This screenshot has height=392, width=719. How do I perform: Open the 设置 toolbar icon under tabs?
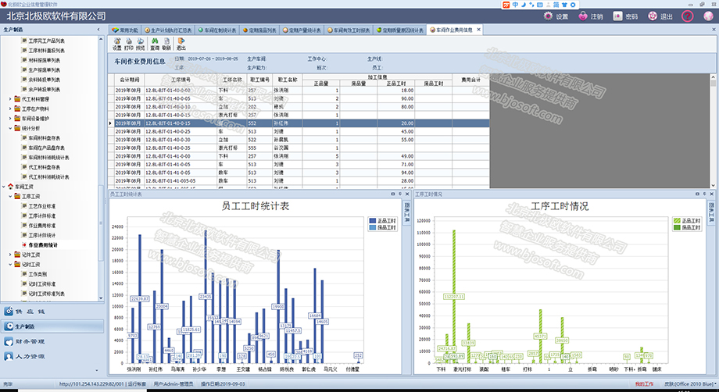117,44
